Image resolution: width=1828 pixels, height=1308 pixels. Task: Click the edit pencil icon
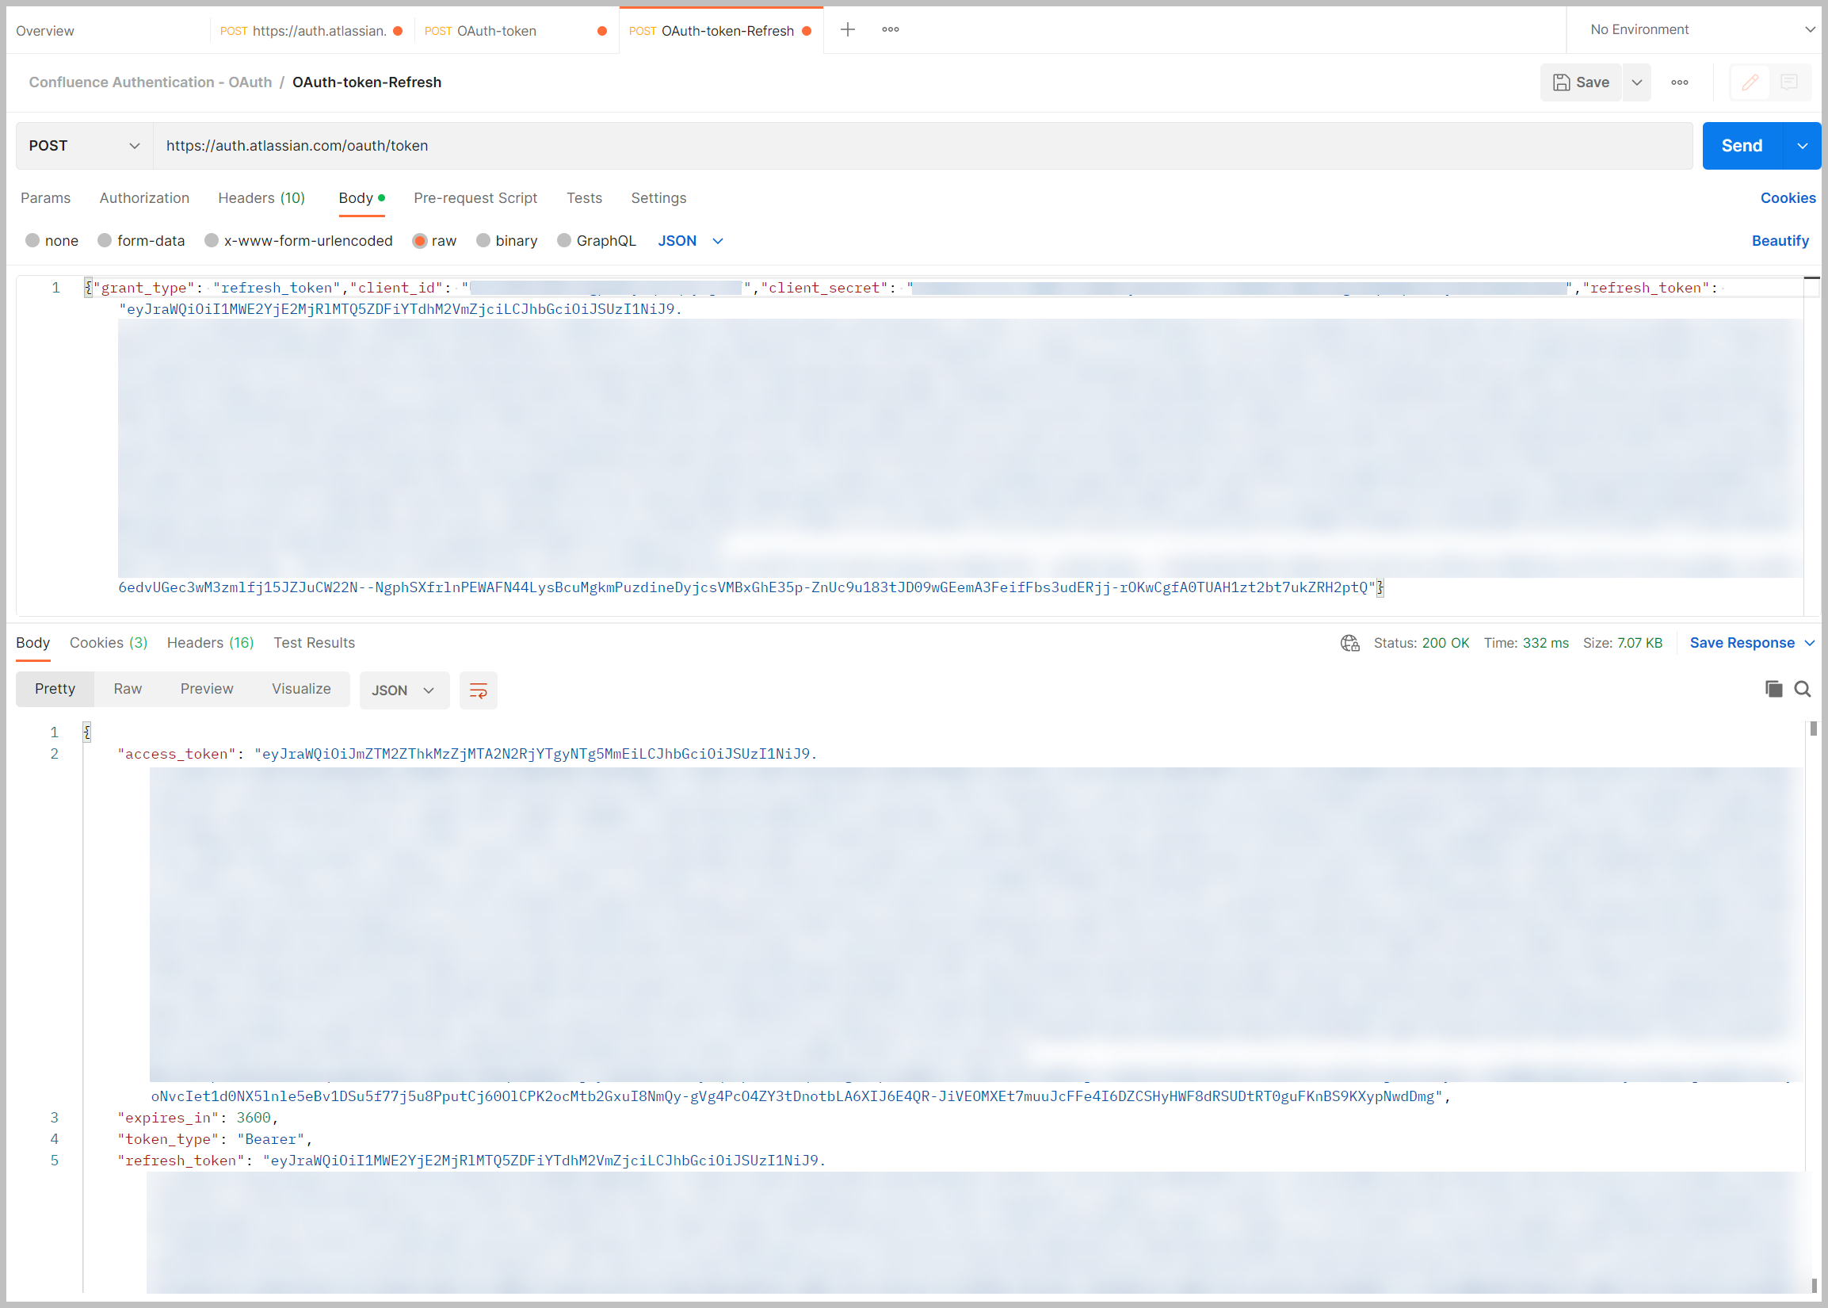(1750, 82)
